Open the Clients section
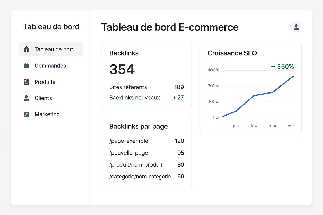 [51, 98]
